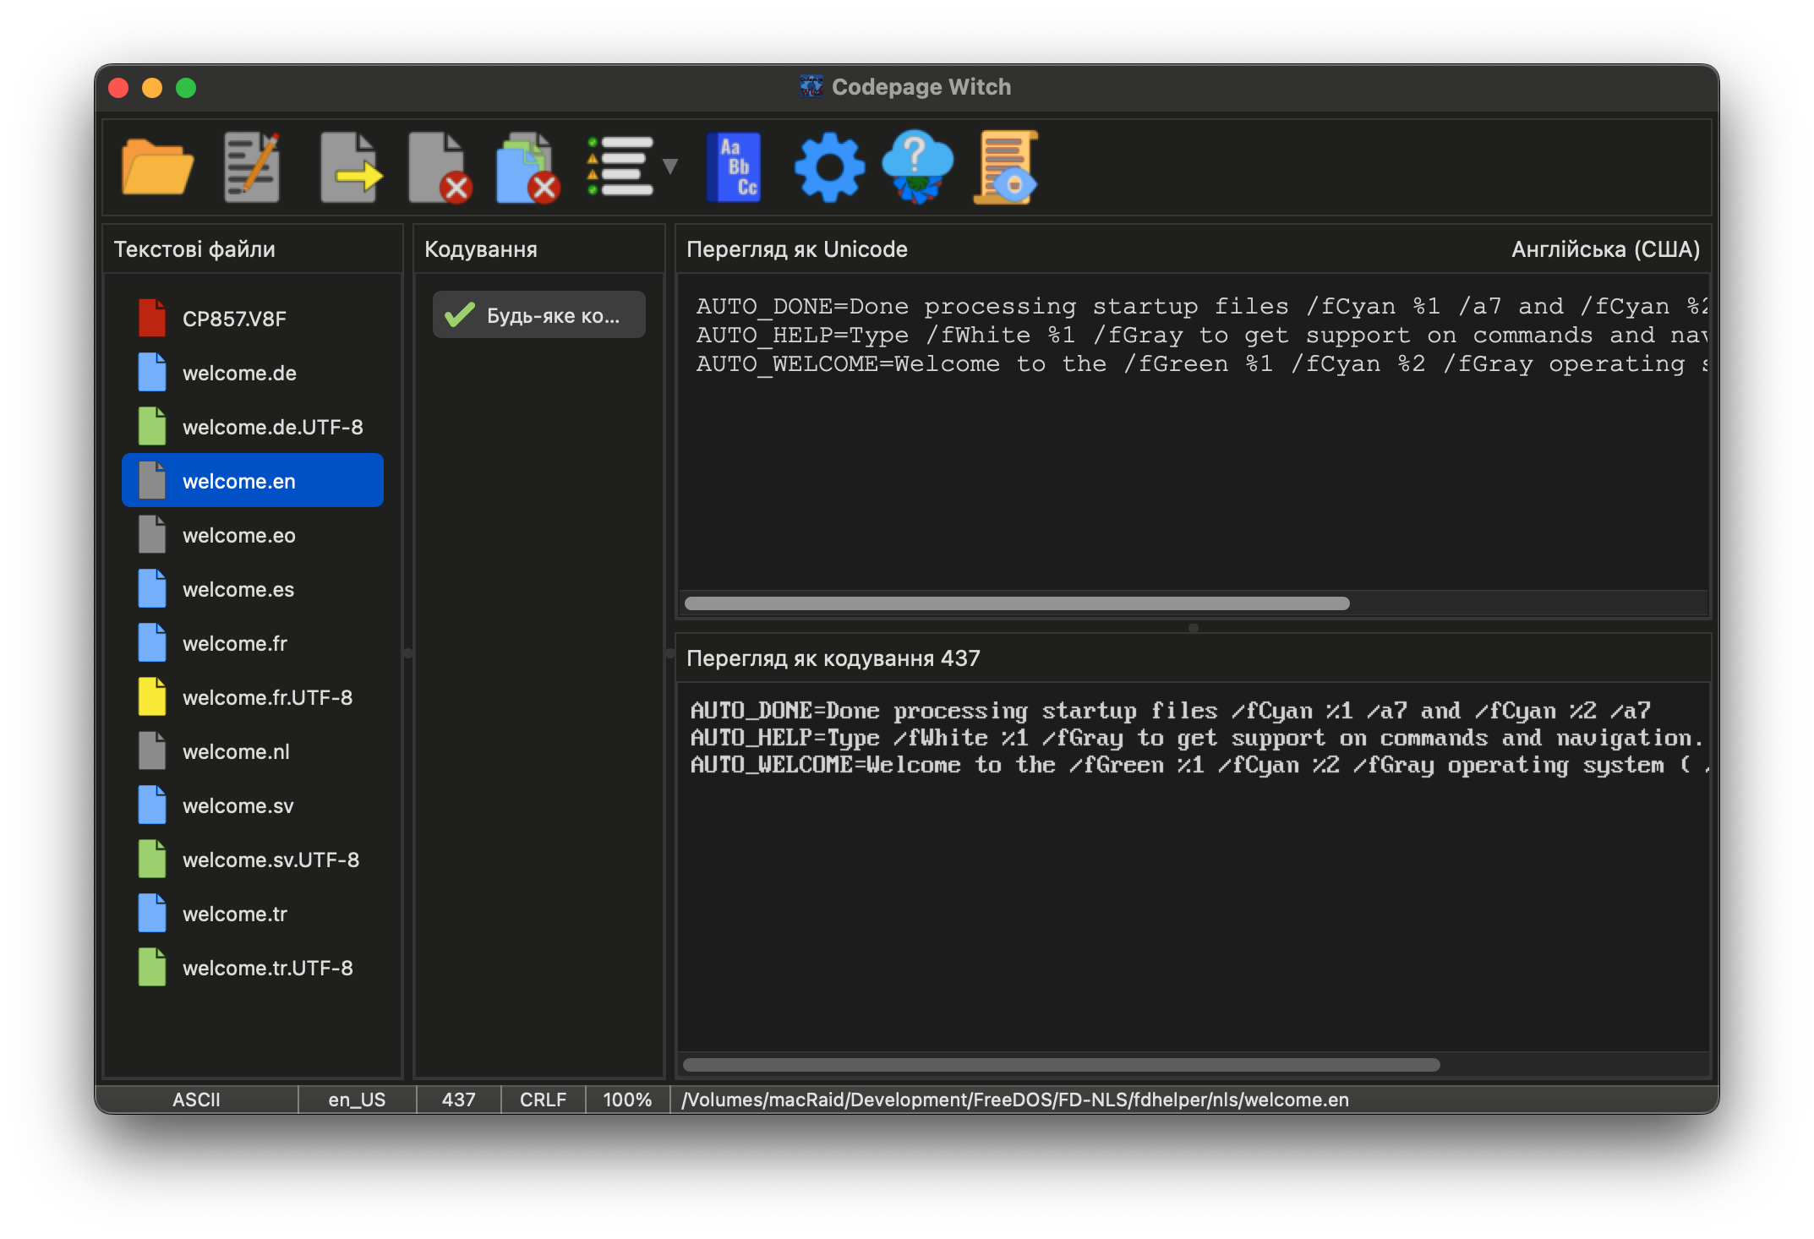Click the remove file red-X icon
The image size is (1814, 1239).
tap(440, 167)
